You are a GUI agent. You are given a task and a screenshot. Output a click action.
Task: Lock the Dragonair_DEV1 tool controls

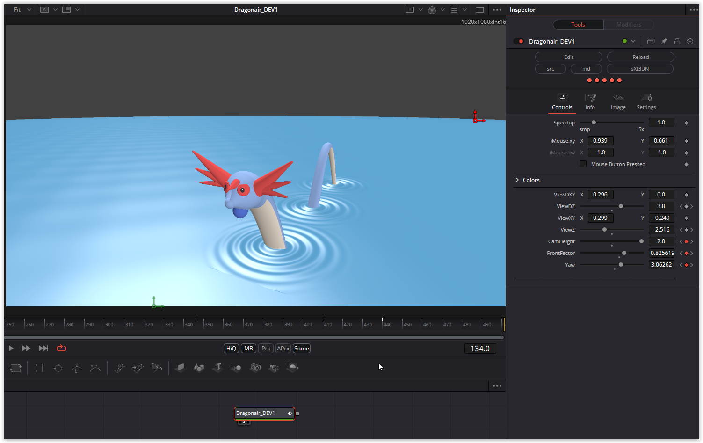(x=677, y=41)
